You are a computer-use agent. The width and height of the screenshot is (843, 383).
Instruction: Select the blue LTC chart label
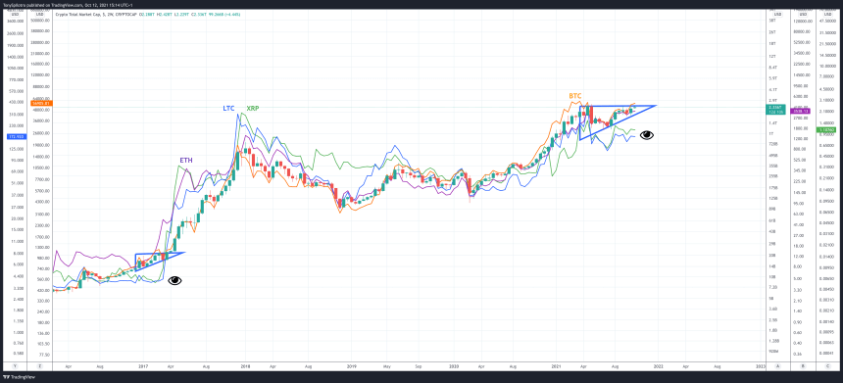(229, 109)
